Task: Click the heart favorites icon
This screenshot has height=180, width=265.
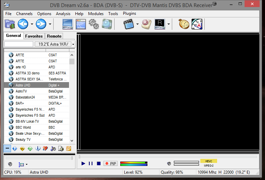Action: pos(45,148)
